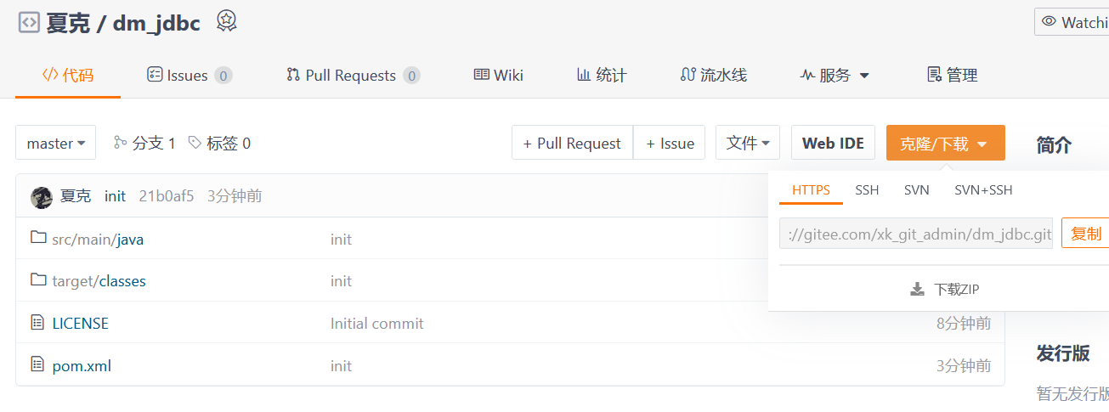Select the SSH clone tab
This screenshot has width=1109, height=412.
pos(867,189)
